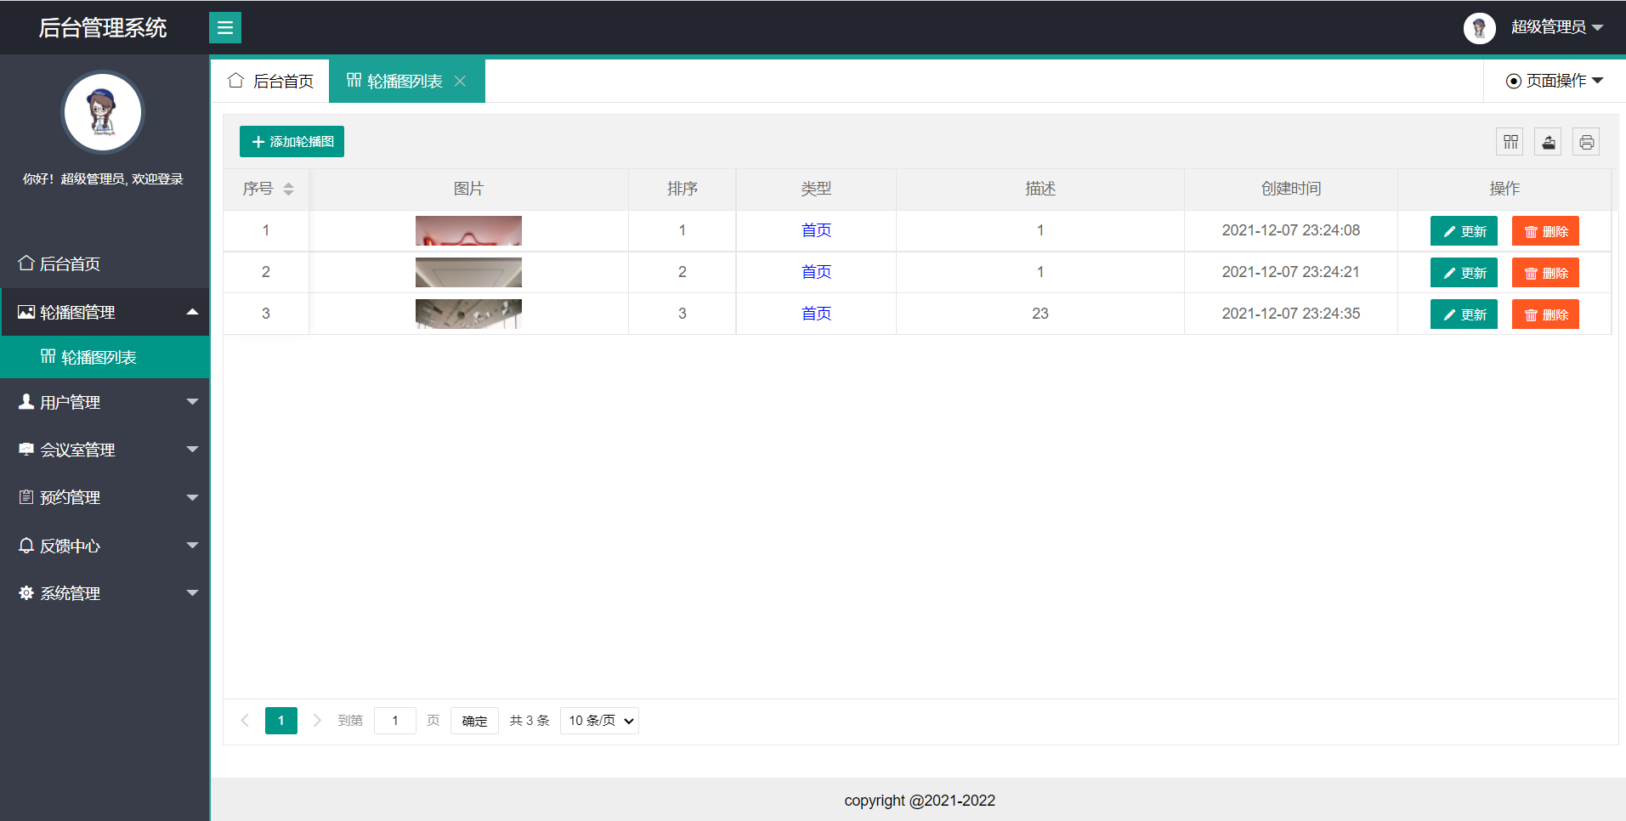The image size is (1626, 821).
Task: Open the 页面操作 dropdown
Action: [x=1554, y=81]
